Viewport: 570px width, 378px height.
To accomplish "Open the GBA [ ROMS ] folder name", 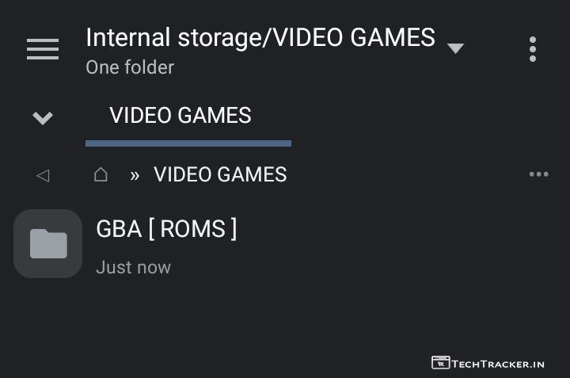I will [166, 229].
